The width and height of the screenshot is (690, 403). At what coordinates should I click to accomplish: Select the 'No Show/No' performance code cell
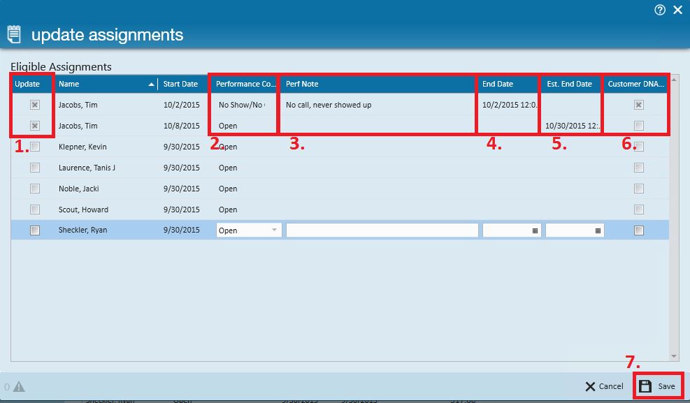coord(242,105)
